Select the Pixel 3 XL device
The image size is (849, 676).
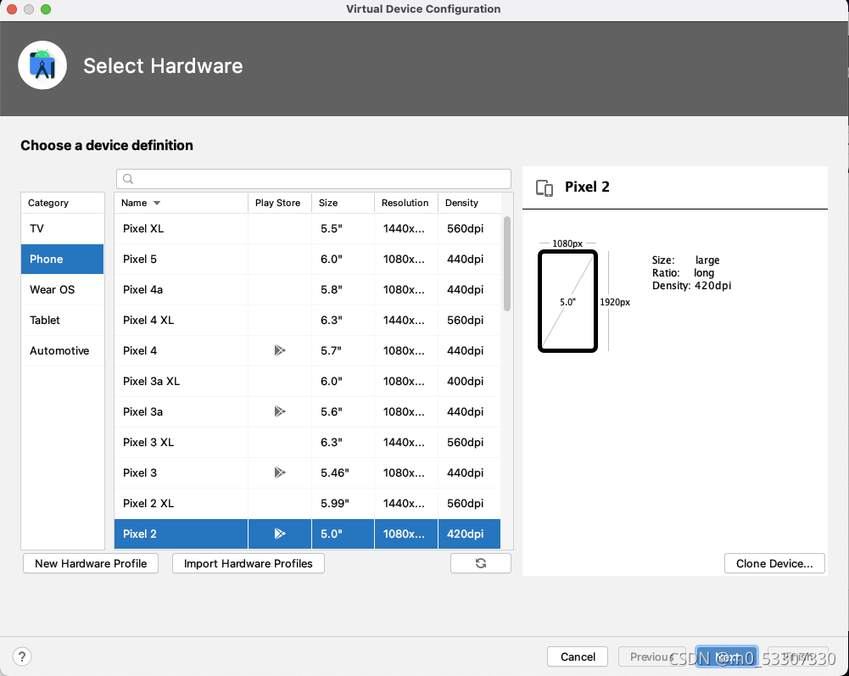308,443
